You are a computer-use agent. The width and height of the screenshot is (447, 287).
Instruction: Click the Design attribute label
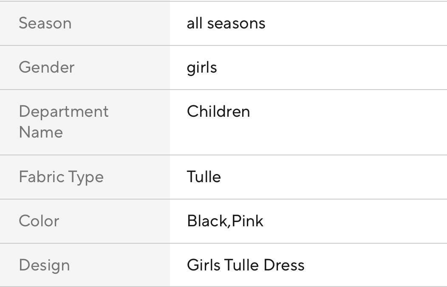(x=44, y=265)
